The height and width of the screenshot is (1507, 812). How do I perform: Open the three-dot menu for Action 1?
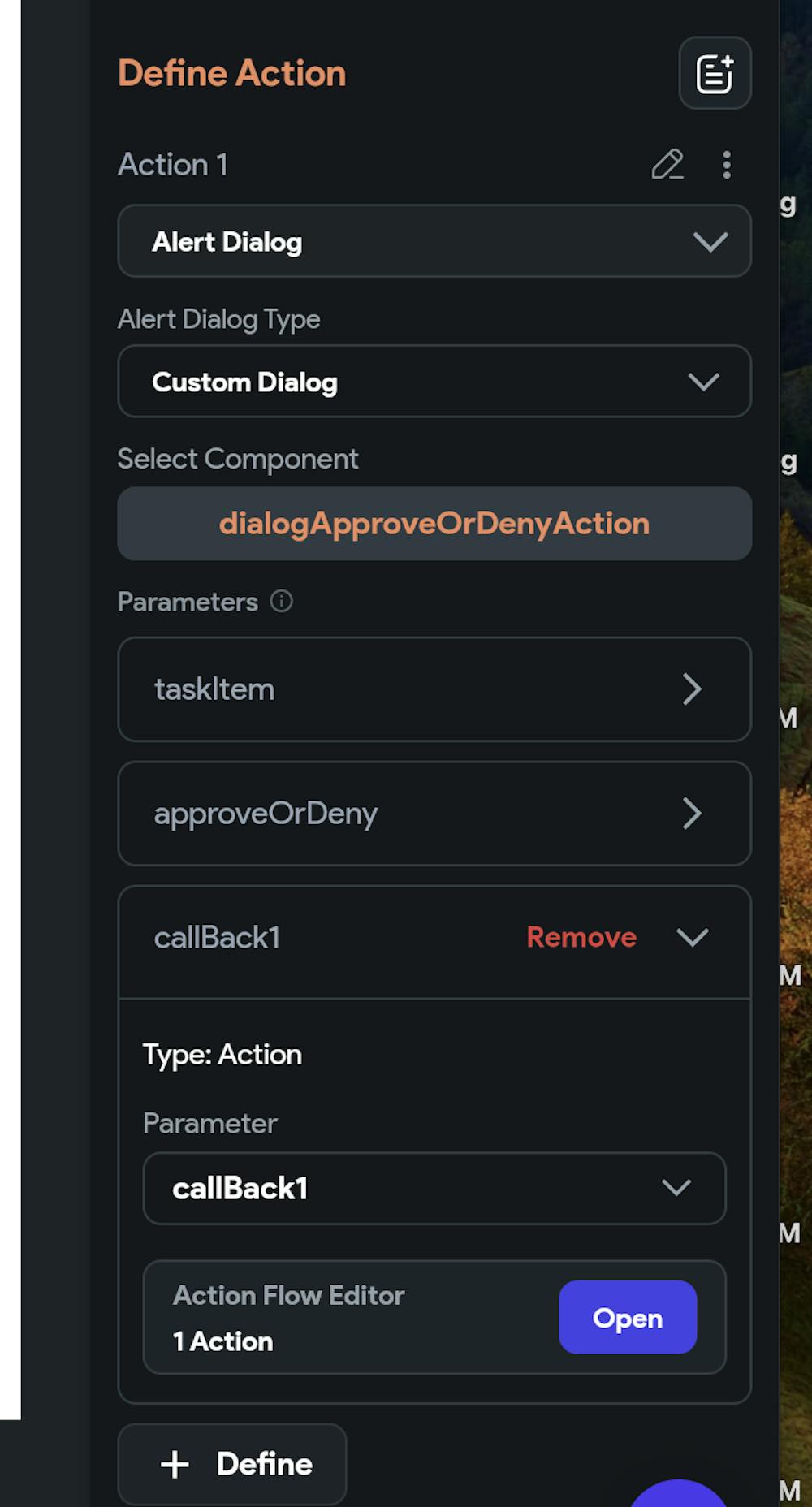click(727, 165)
